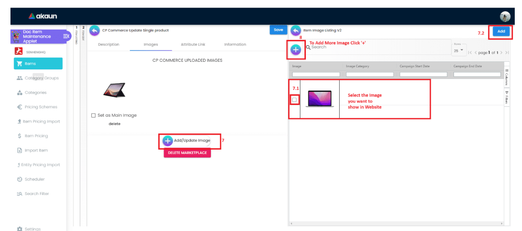522x231 pixels.
Task: Open Search Filter in the sidebar
Action: point(38,194)
